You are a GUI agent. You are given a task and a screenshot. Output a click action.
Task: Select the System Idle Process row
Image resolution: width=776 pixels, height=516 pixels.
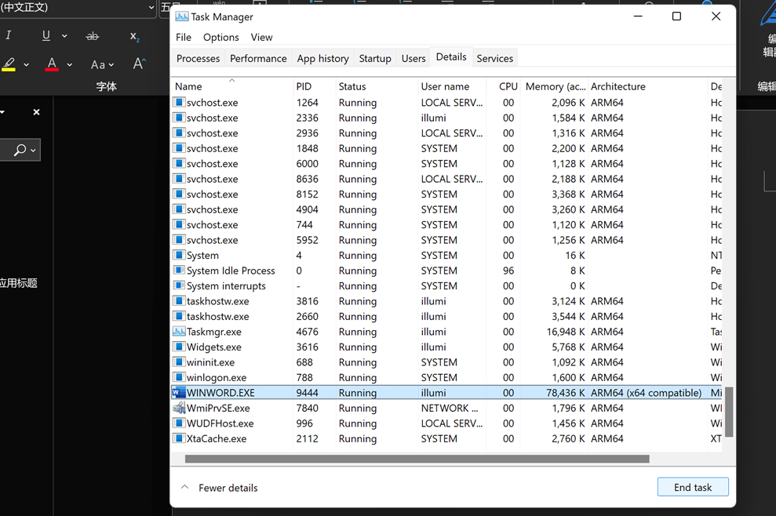click(x=231, y=271)
